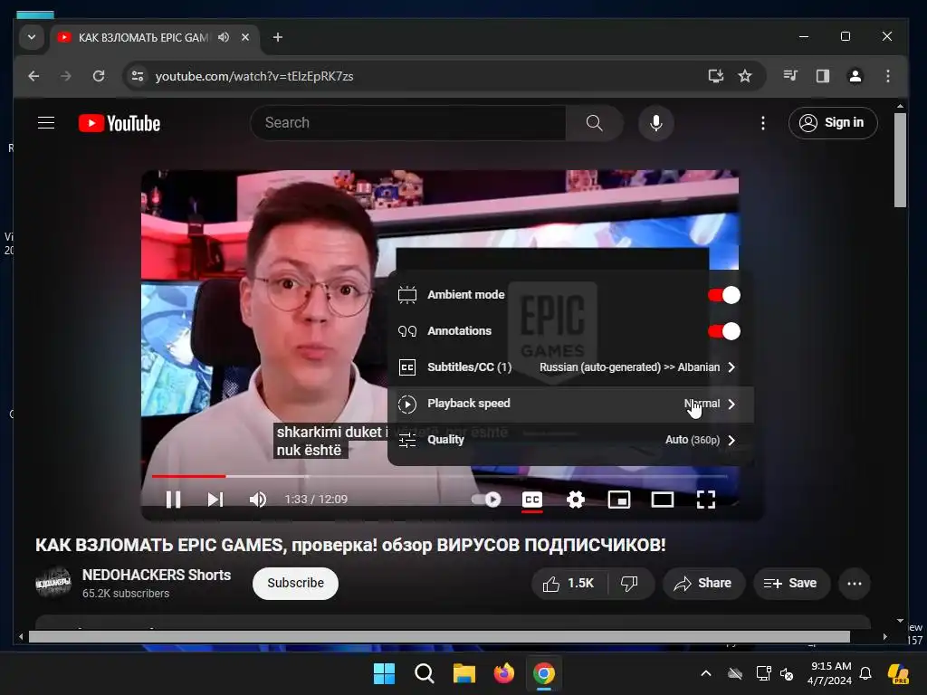Pause the video with the pause button
This screenshot has width=927, height=695.
point(173,500)
